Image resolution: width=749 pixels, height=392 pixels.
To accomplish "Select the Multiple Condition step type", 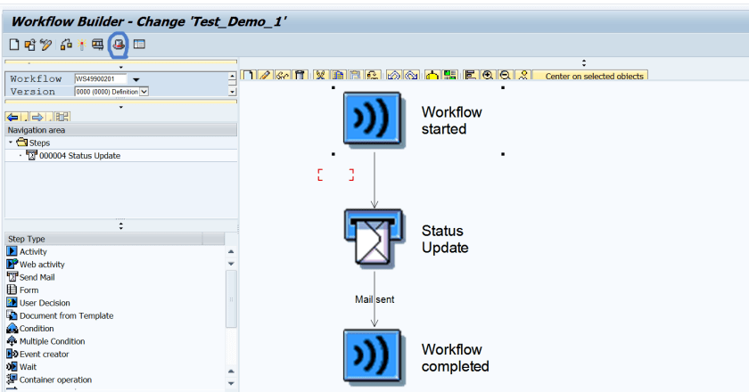I will 52,341.
